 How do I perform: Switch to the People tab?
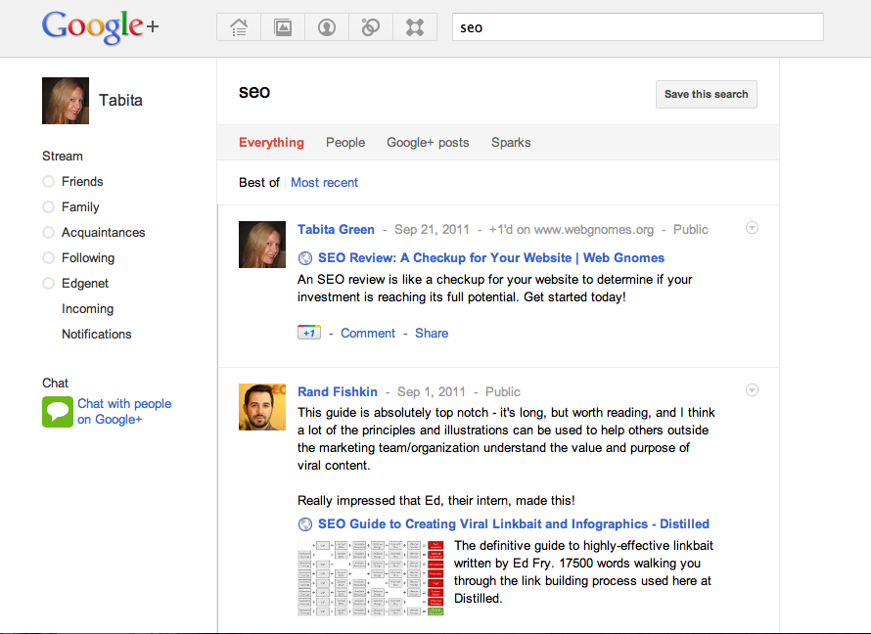click(x=345, y=142)
